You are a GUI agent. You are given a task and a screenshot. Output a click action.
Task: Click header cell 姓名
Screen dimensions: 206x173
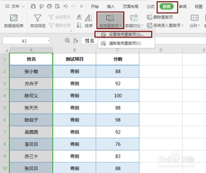pos(31,59)
